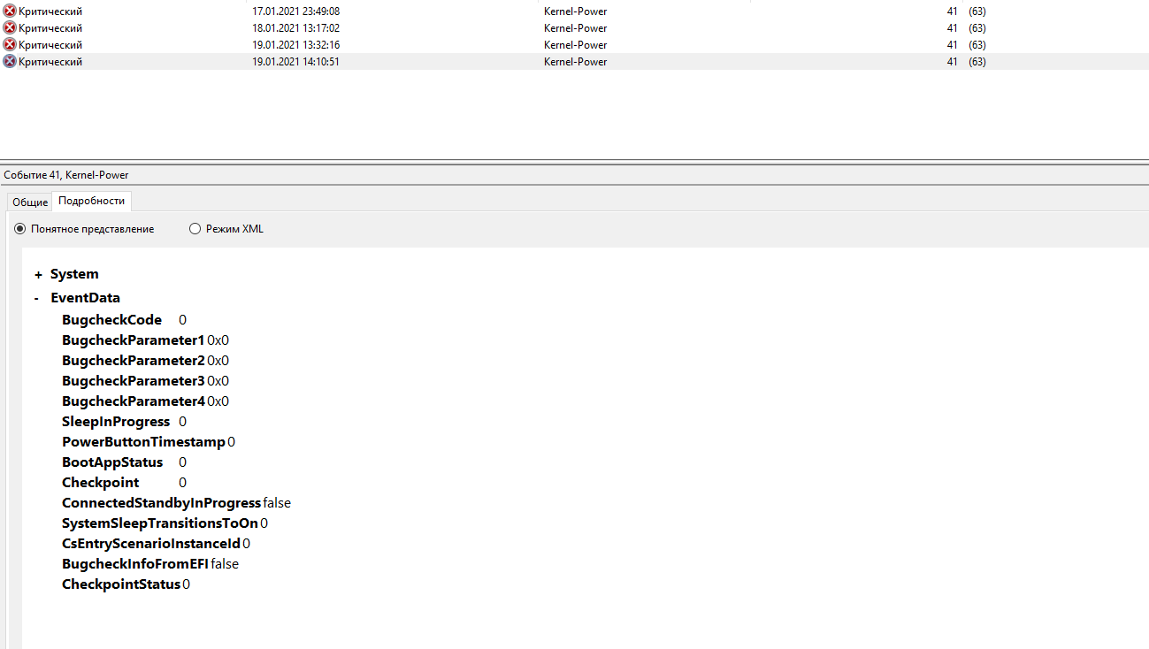The height and width of the screenshot is (649, 1149).
Task: Click the SleepInProgress field
Action: tap(124, 422)
